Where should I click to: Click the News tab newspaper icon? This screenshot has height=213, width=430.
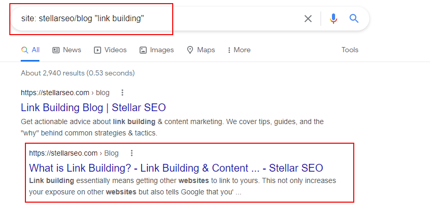pyautogui.click(x=56, y=50)
